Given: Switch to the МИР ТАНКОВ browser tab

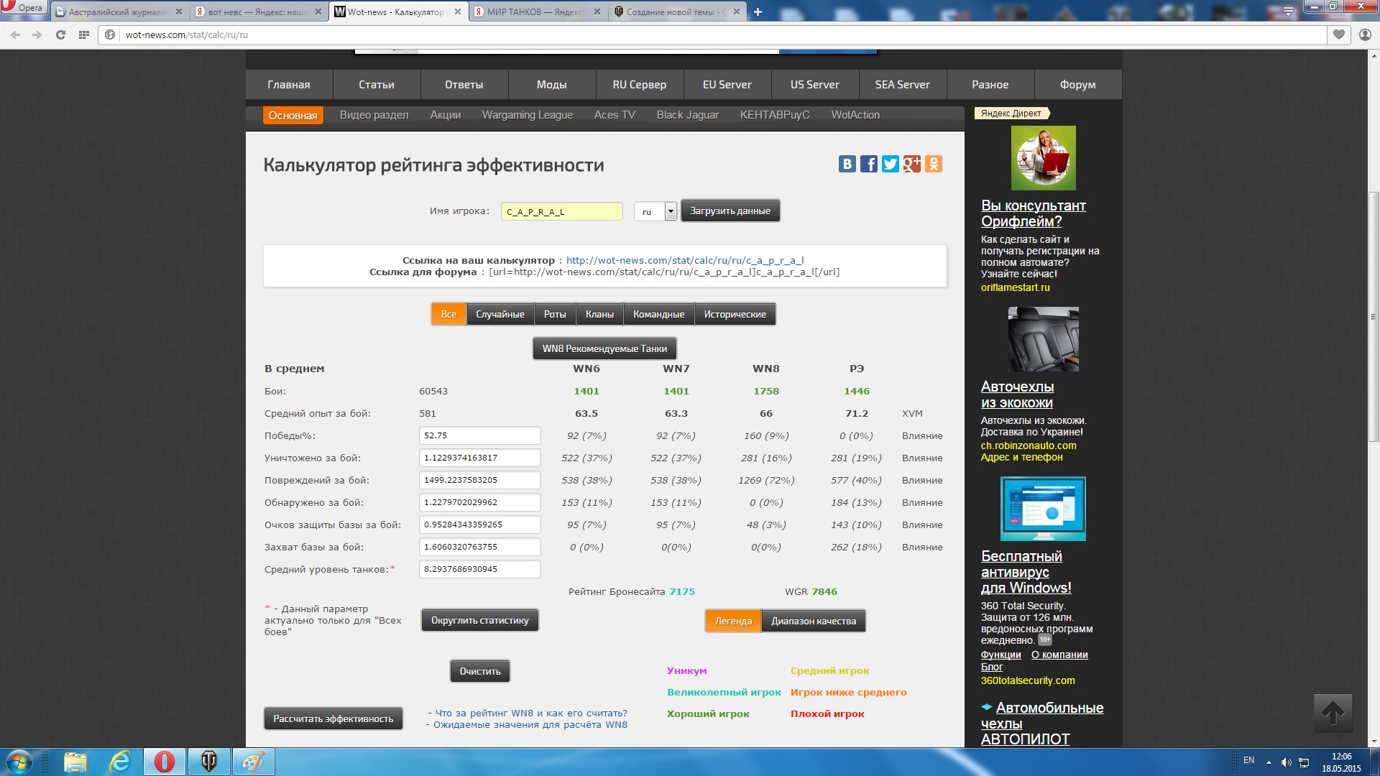Looking at the screenshot, I should 535,12.
